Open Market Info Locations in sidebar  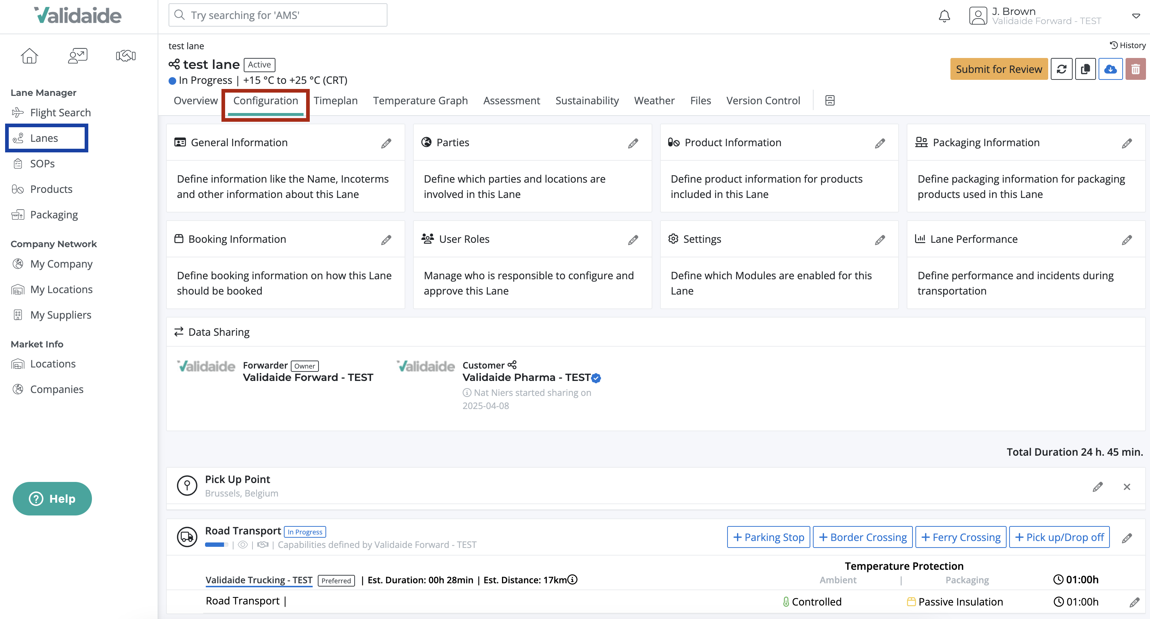tap(44, 364)
